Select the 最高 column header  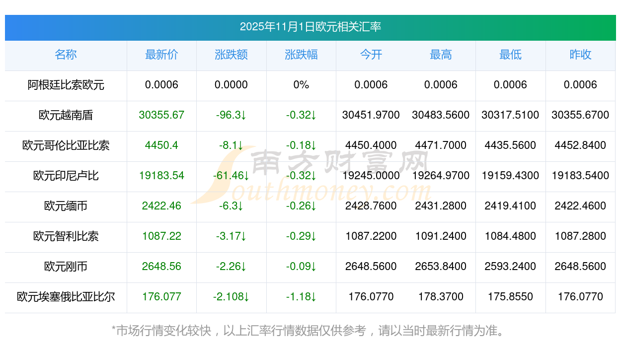click(x=441, y=55)
